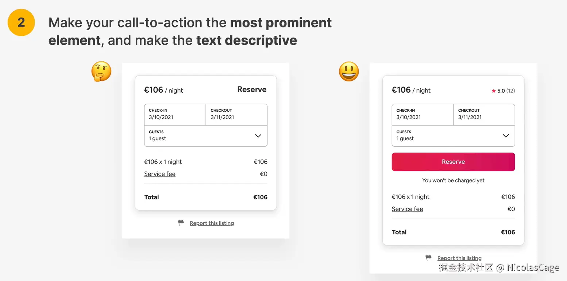Select the Check-in date field in left card
The height and width of the screenshot is (281, 567).
coord(175,114)
